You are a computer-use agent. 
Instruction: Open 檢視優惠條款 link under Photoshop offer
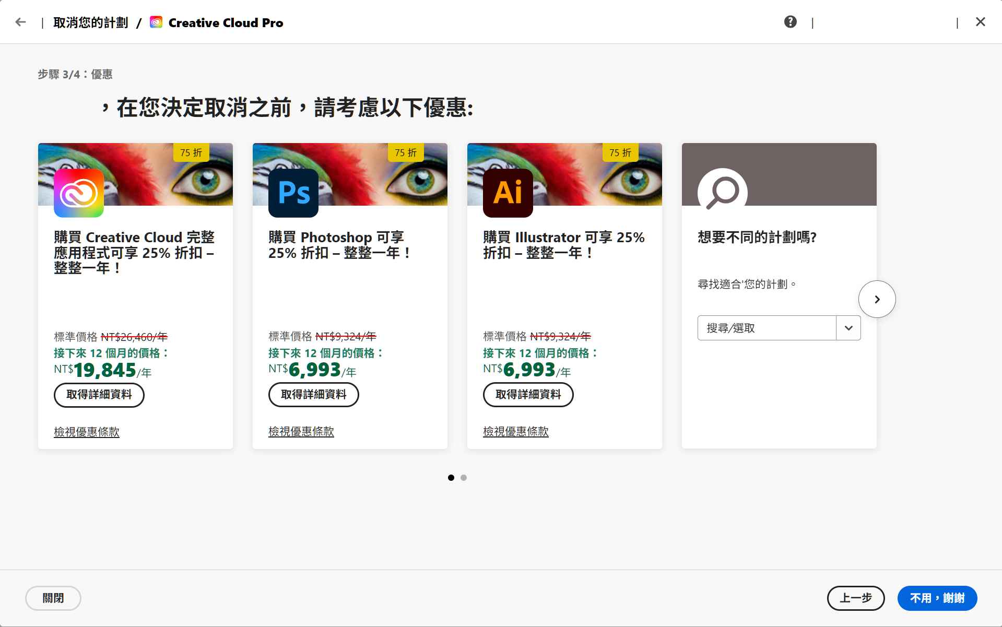pyautogui.click(x=301, y=431)
